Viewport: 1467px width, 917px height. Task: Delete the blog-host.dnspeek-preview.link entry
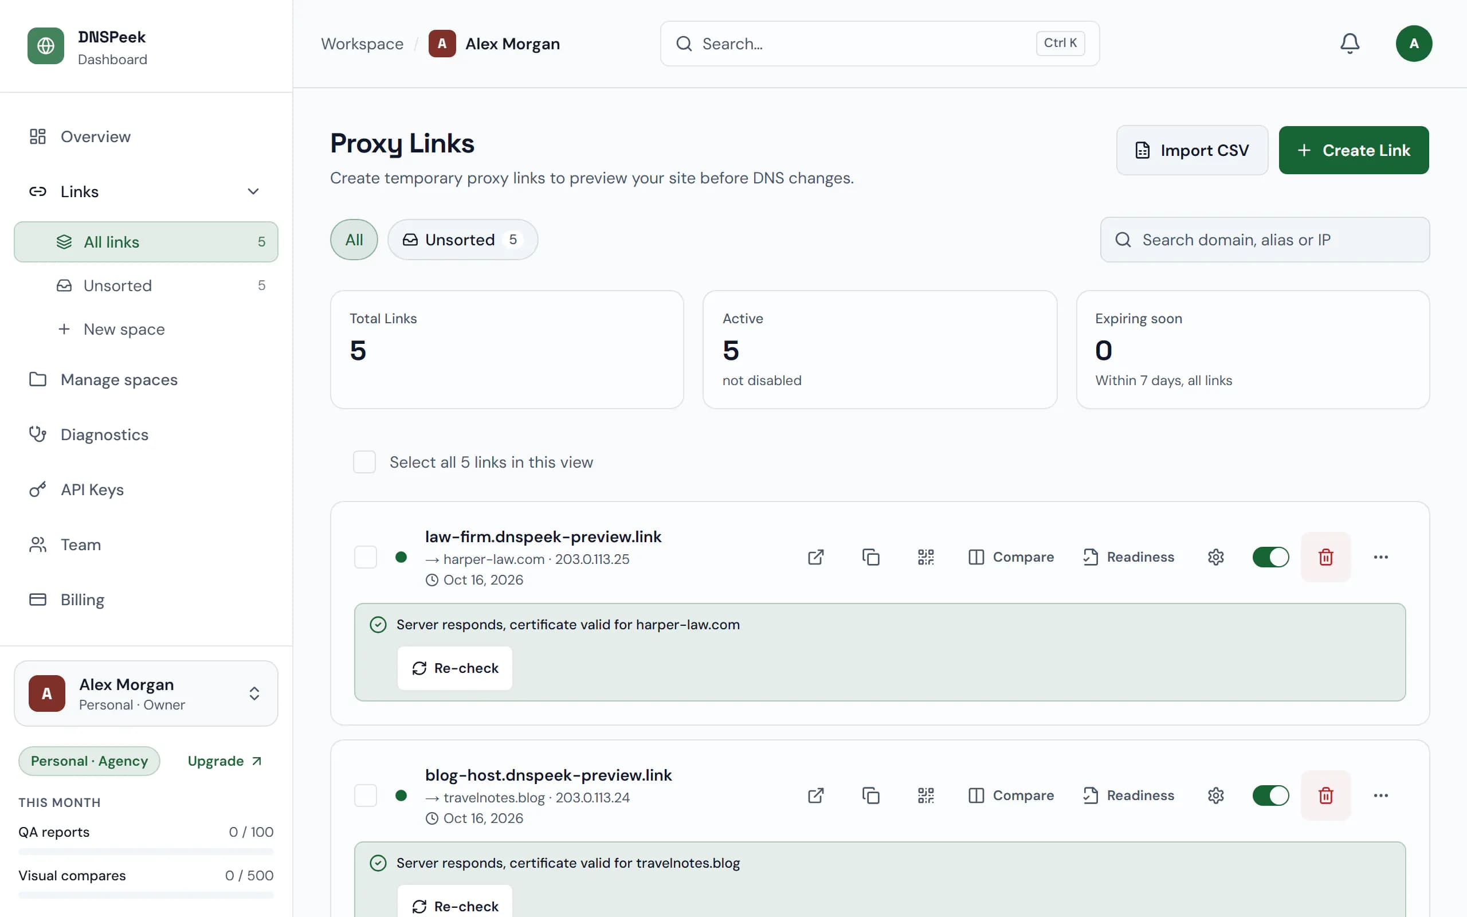1326,795
